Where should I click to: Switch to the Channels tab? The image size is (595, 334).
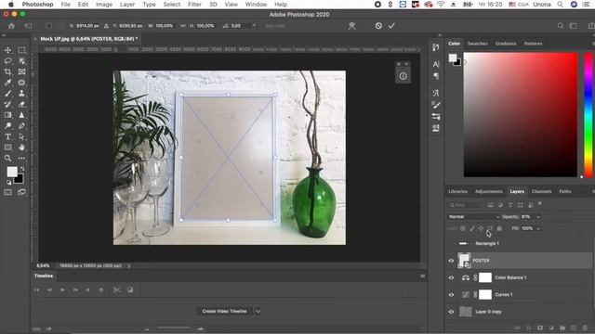pos(541,192)
